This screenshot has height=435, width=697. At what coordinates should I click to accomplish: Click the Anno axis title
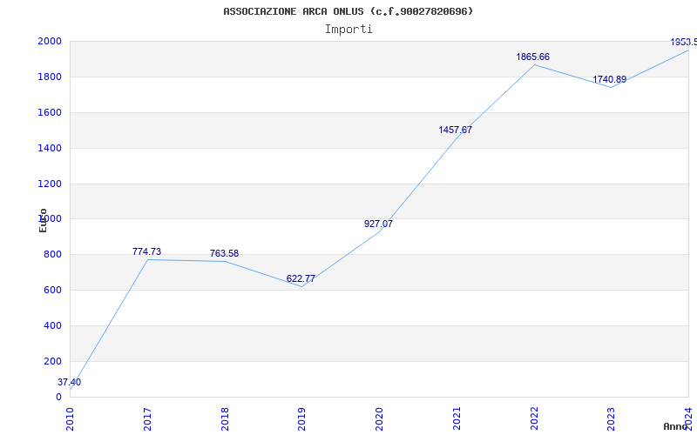pos(676,426)
